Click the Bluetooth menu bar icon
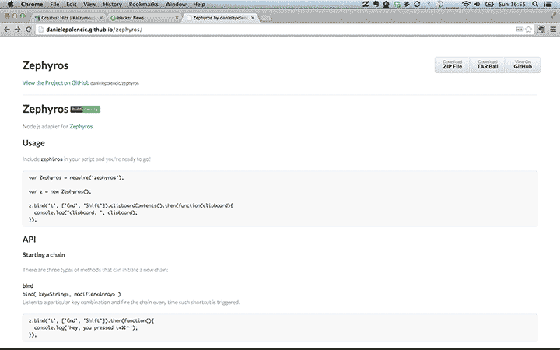Screen dimensions: 560x350 [x=429, y=5]
